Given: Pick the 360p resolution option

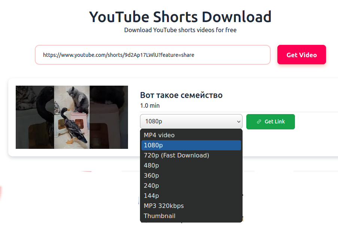Looking at the screenshot, I should [152, 175].
